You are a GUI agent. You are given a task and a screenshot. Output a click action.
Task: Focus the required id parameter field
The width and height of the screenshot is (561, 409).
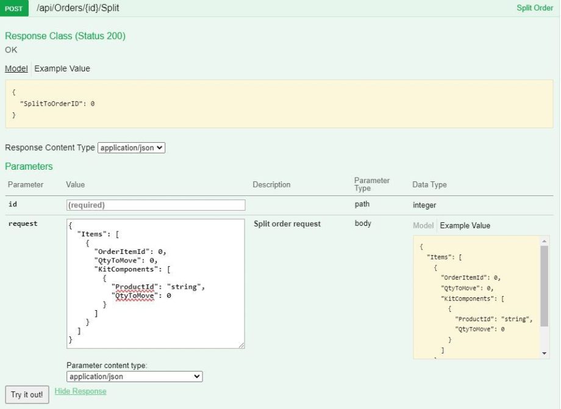tap(155, 204)
